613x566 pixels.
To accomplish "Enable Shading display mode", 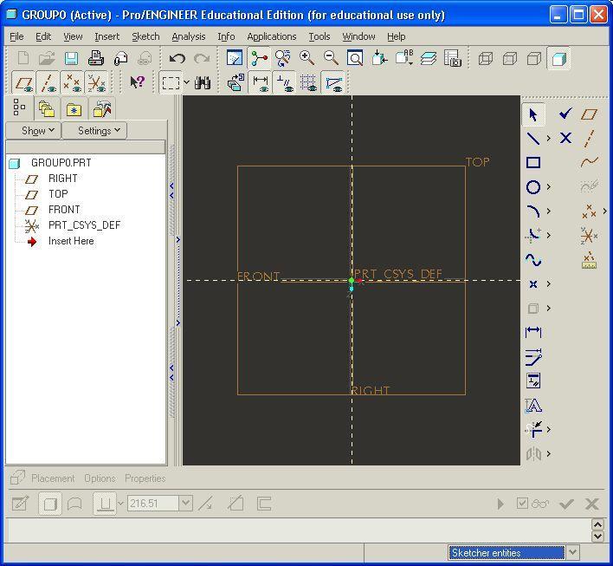I will click(x=558, y=59).
